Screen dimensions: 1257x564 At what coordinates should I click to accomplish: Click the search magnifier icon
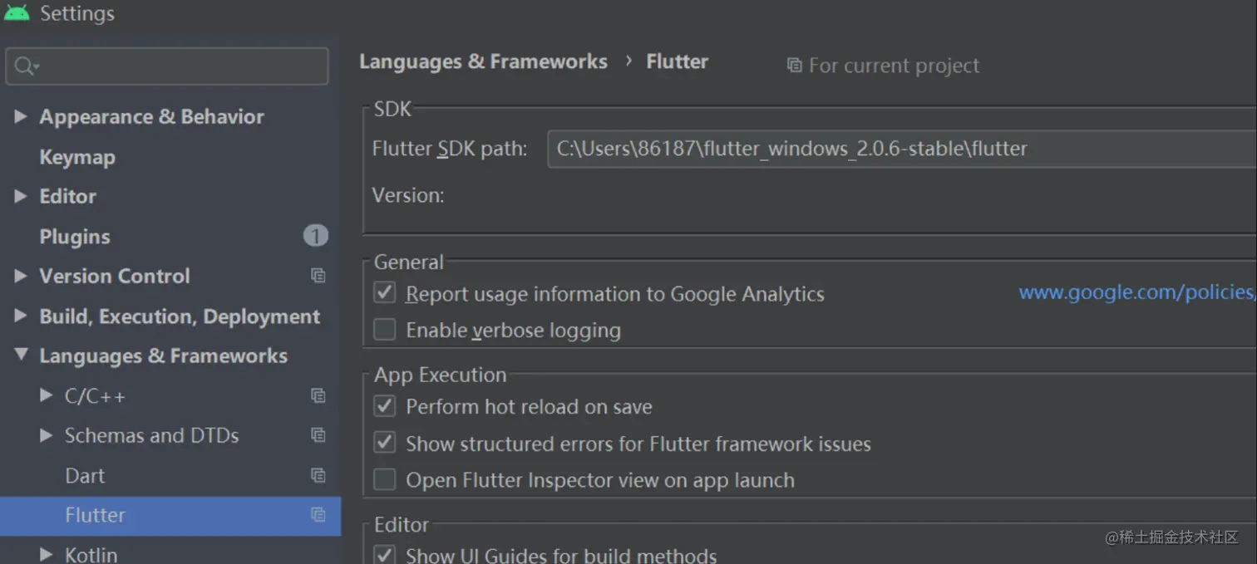tap(25, 66)
